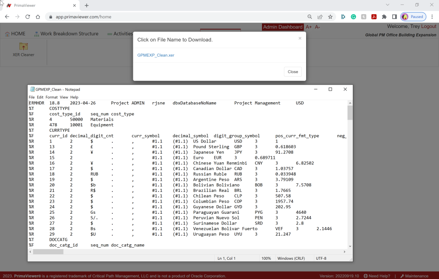The height and width of the screenshot is (279, 439).
Task: Click the XER Cleaner upload icon
Action: point(24,46)
